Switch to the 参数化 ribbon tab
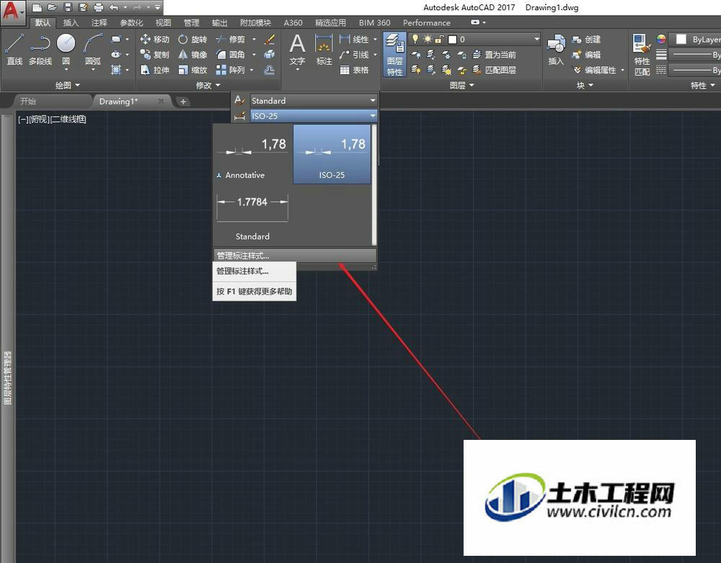 tap(131, 22)
